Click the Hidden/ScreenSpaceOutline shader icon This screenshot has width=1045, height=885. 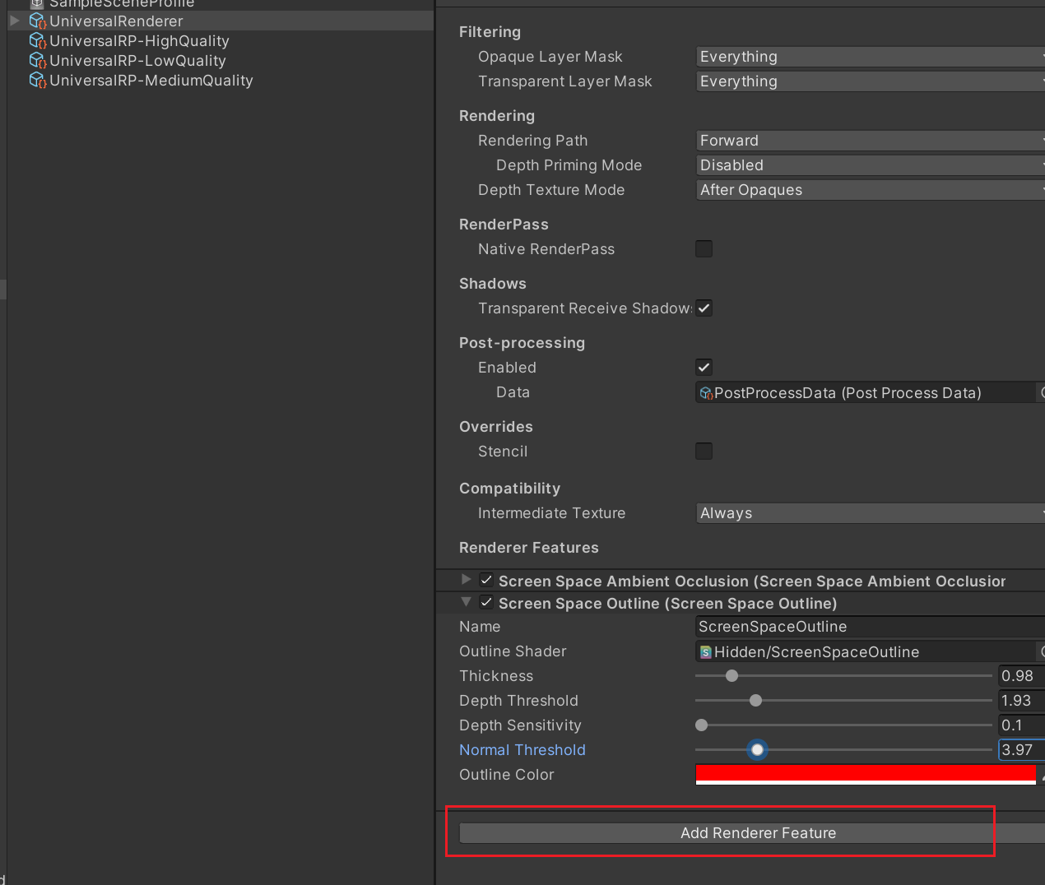coord(706,652)
